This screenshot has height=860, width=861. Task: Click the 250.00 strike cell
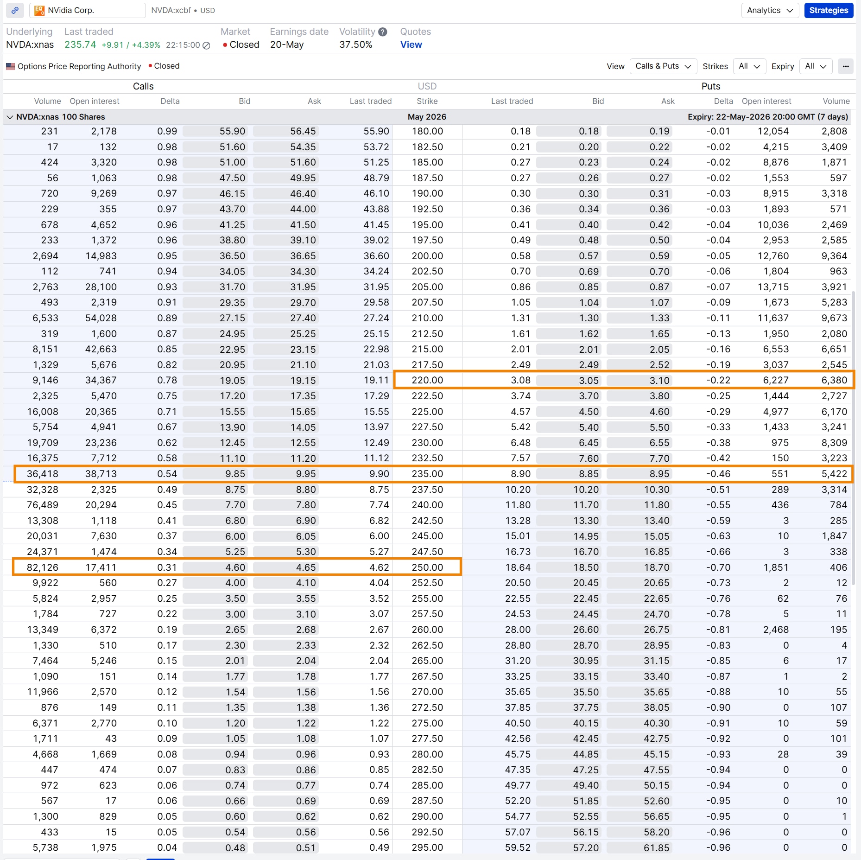point(427,567)
